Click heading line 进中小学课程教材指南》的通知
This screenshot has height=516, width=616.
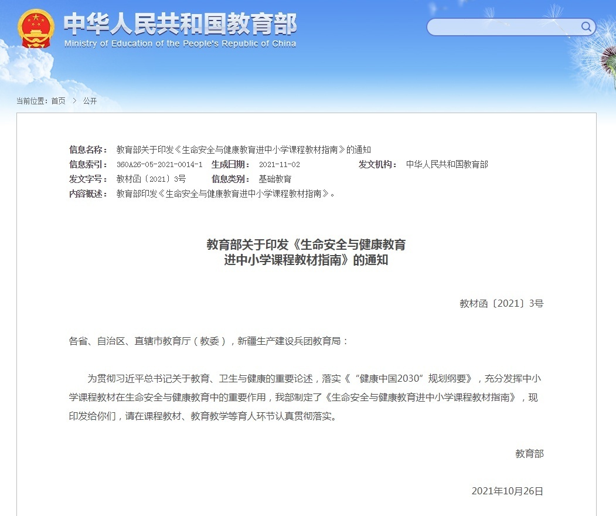[x=306, y=260]
